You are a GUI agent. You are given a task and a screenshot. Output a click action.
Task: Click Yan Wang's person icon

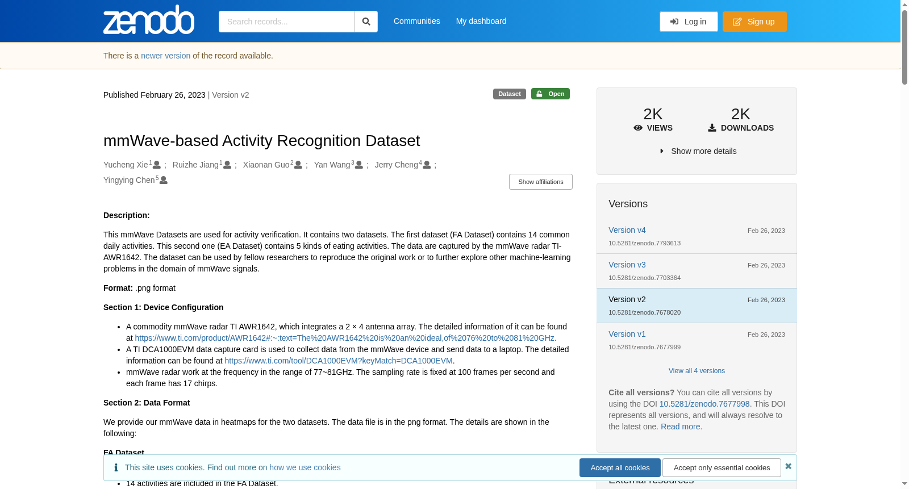tap(359, 165)
